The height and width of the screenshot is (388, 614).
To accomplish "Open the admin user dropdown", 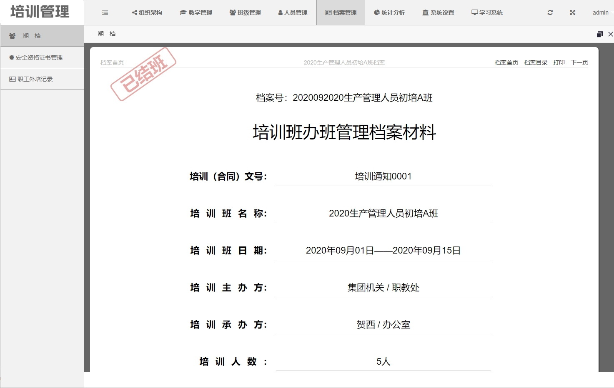I will tap(600, 13).
